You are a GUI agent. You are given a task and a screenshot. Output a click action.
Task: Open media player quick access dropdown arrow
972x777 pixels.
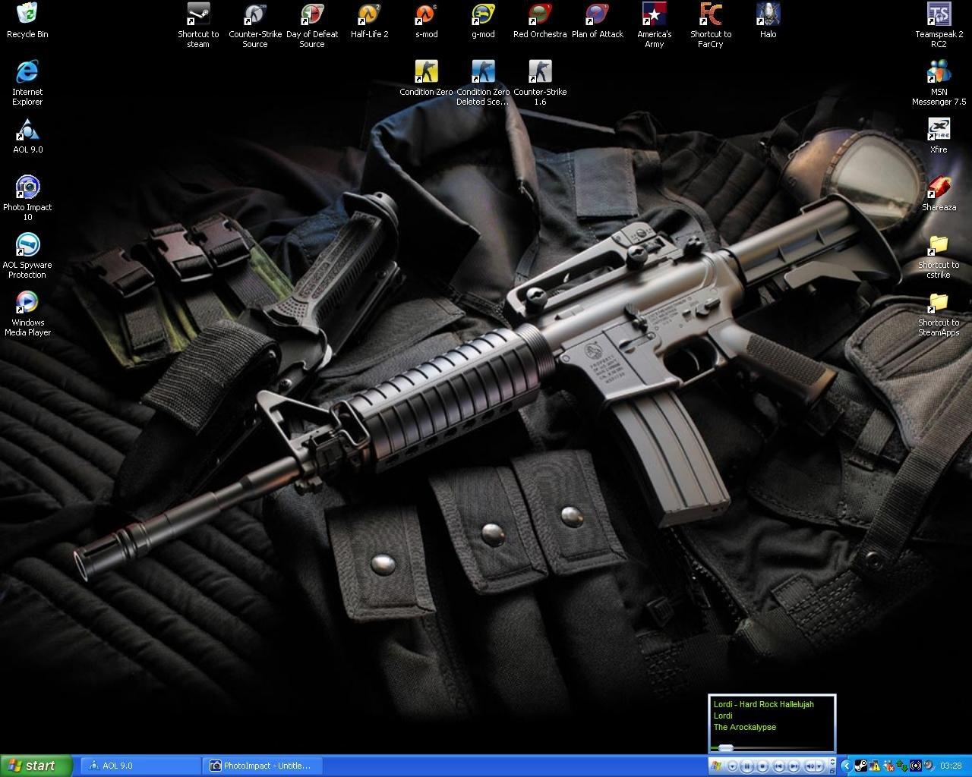click(731, 766)
